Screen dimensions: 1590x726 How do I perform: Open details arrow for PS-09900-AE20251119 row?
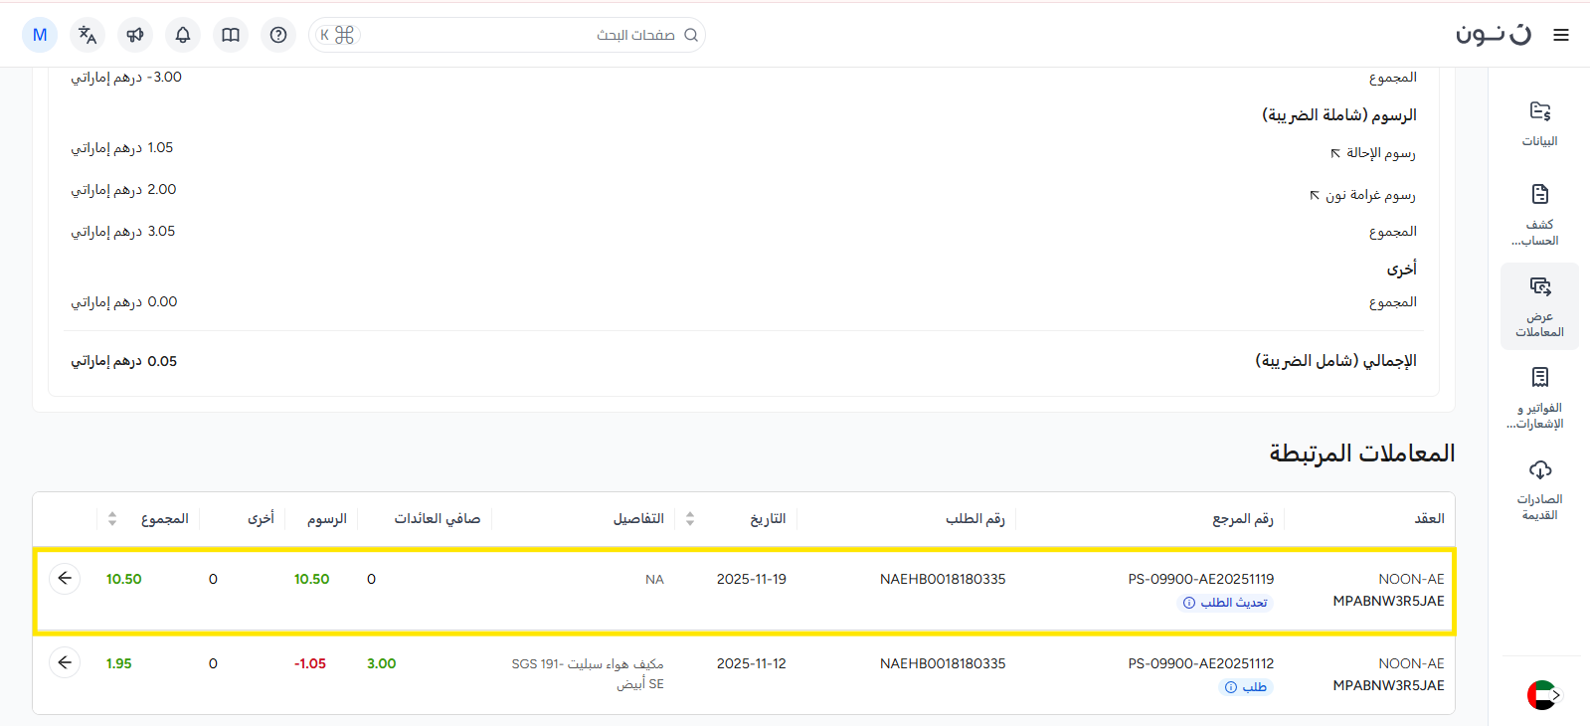click(65, 578)
